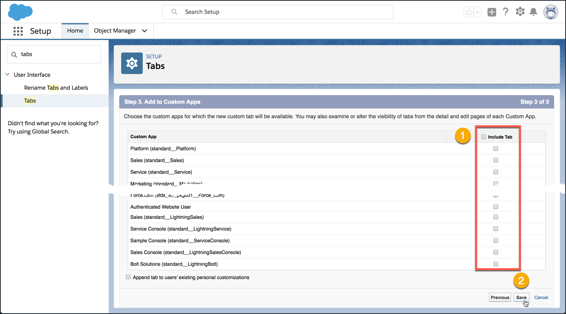Click the Save button

coord(521,298)
